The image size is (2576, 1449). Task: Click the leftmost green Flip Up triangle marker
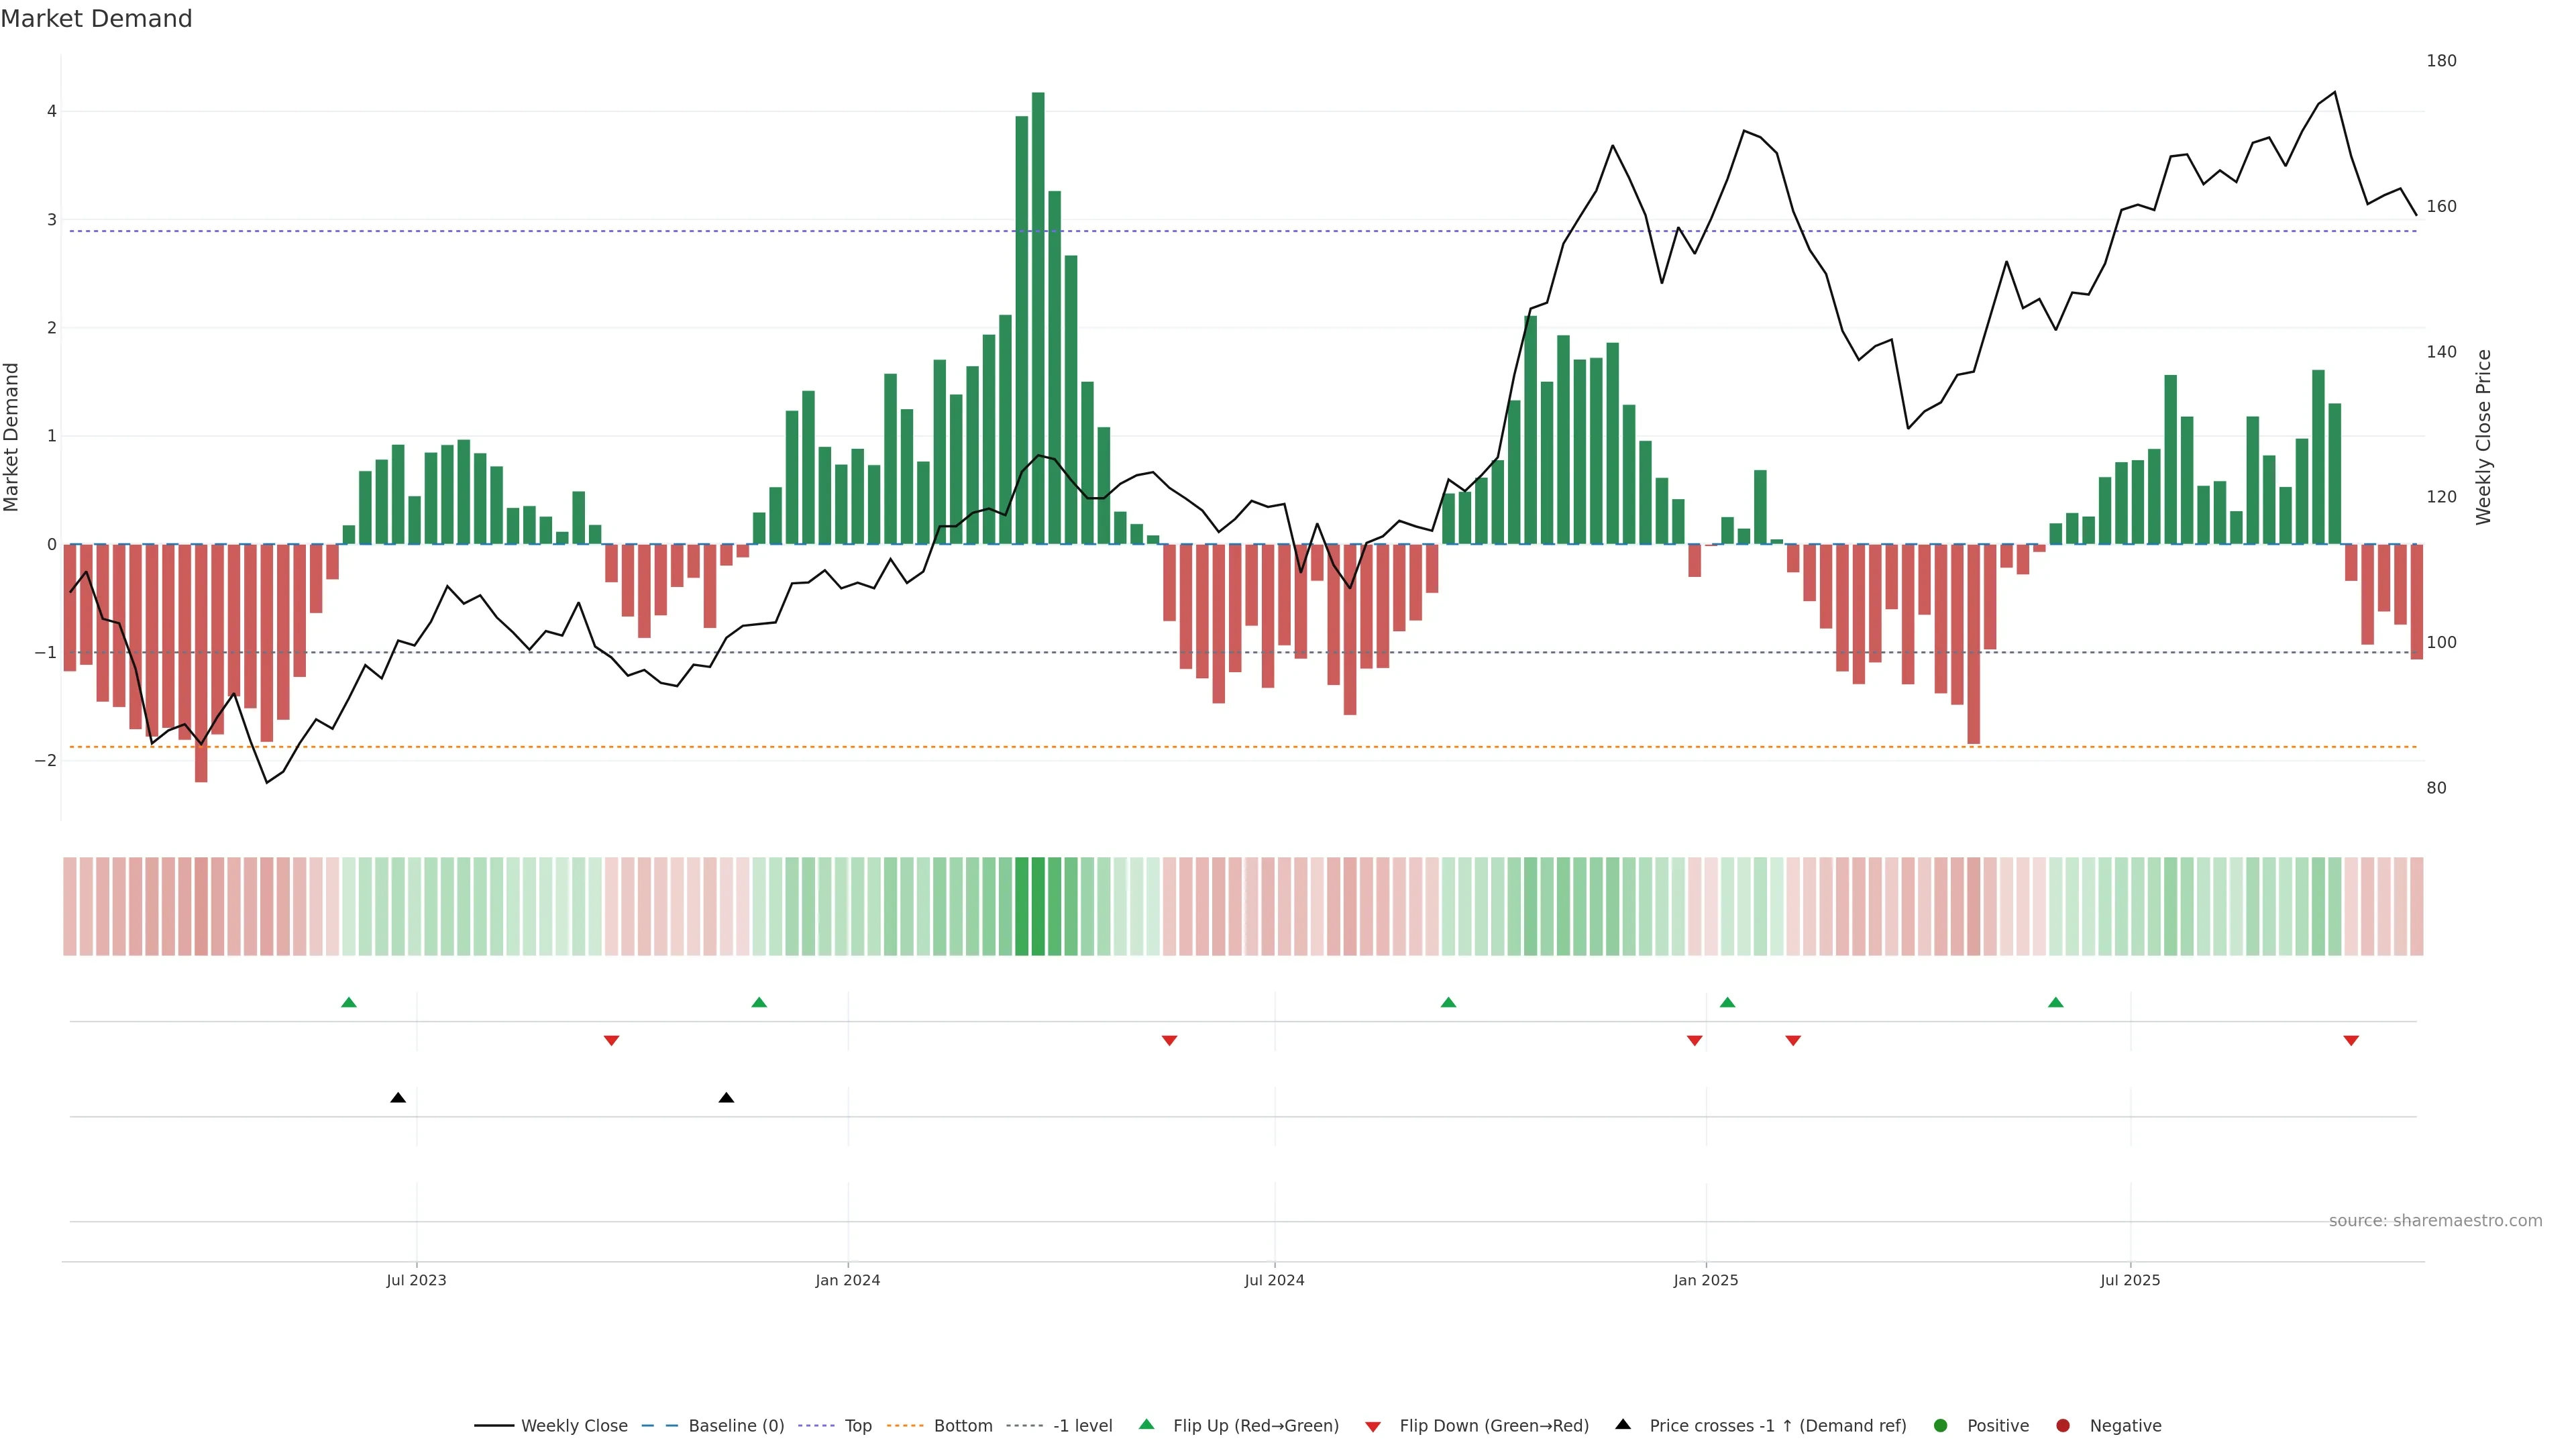point(348,1002)
